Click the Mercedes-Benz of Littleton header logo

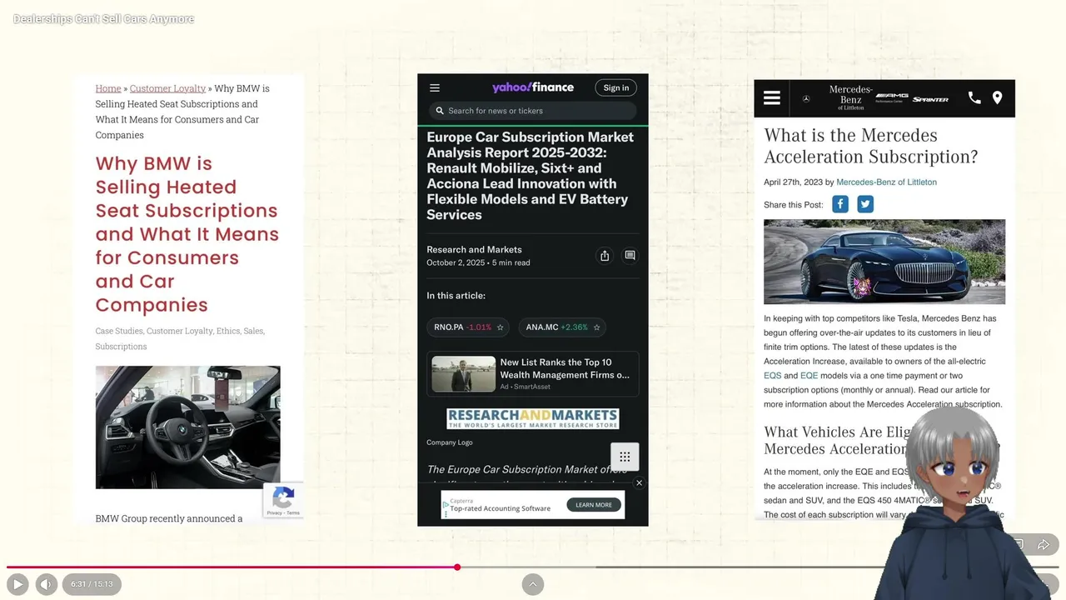(850, 97)
